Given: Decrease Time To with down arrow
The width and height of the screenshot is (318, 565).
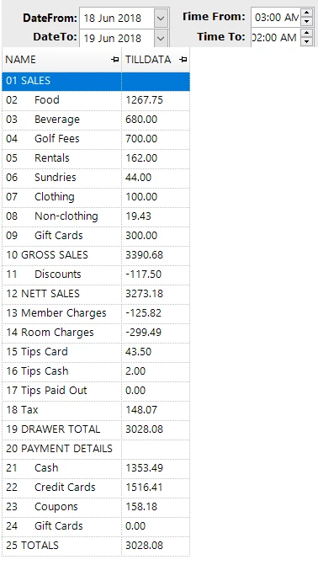Looking at the screenshot, I should click(x=306, y=41).
